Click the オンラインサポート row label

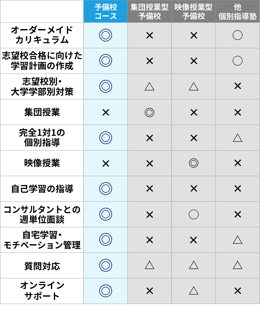[x=42, y=291]
